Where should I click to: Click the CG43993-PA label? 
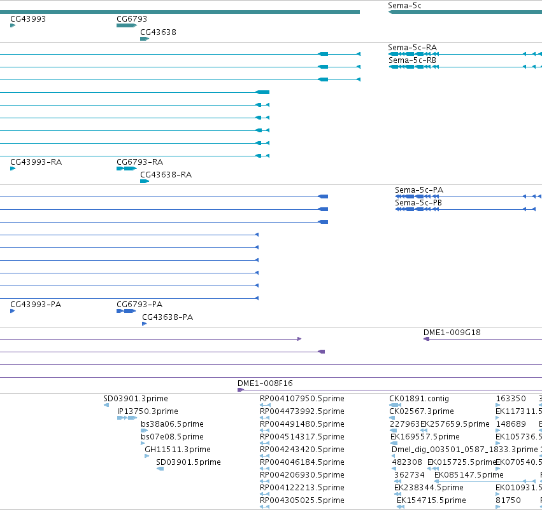click(x=36, y=305)
